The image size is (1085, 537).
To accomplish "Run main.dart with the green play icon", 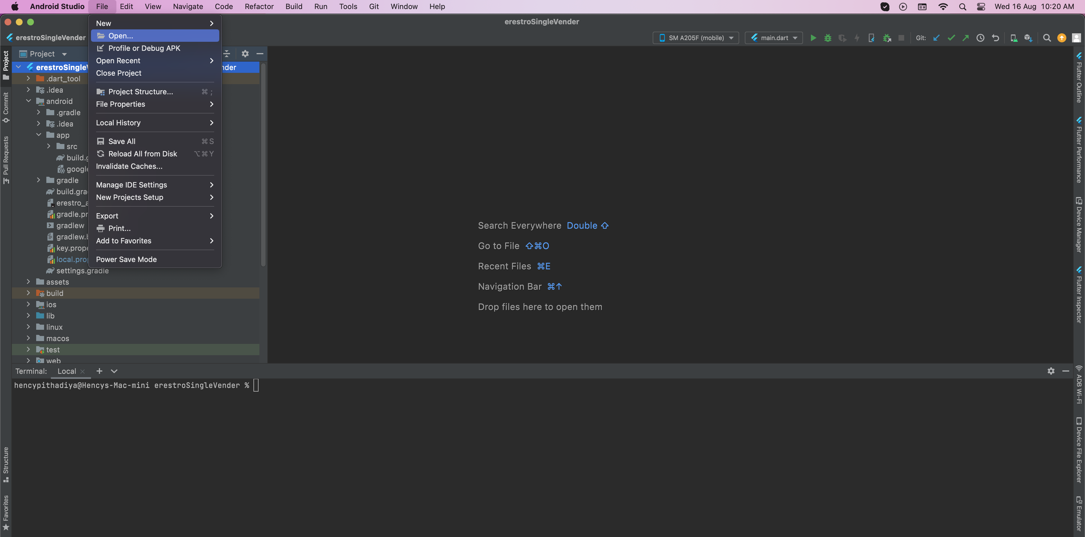I will click(x=813, y=38).
